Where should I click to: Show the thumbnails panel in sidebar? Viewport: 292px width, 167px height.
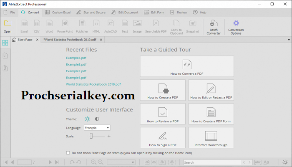(5, 43)
